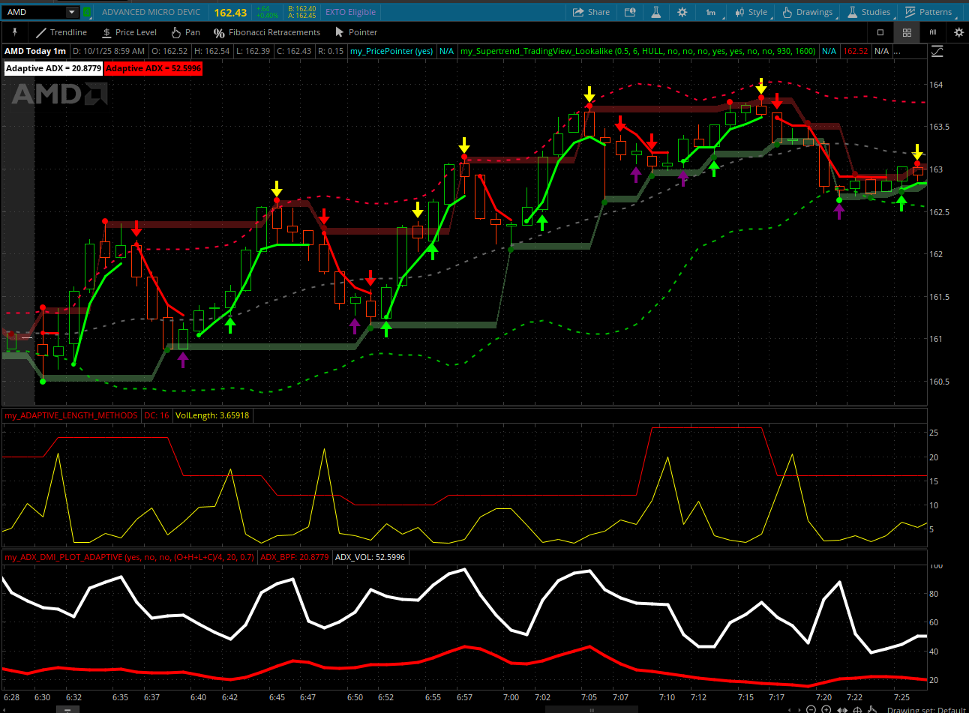Choose the Price Level drawing tool
This screenshot has height=713, width=969.
129,32
